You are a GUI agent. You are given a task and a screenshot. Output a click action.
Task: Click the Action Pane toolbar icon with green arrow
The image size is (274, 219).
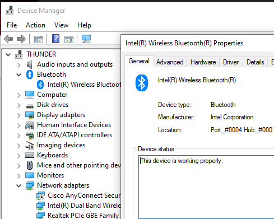point(69,39)
